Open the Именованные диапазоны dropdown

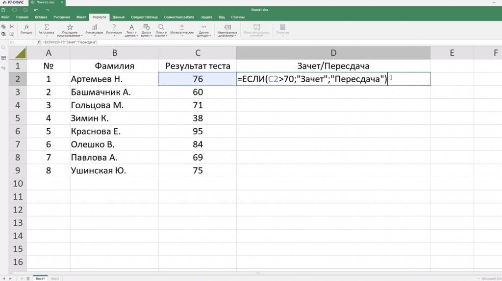click(x=227, y=30)
